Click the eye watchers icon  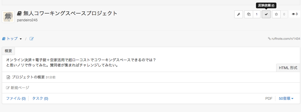click(x=293, y=14)
